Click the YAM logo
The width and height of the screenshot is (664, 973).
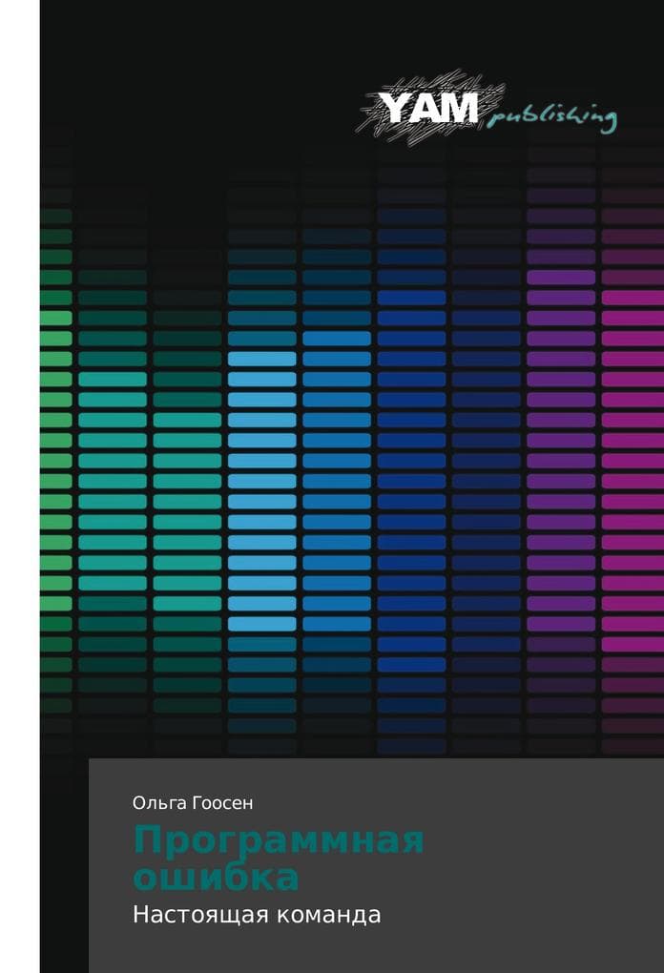click(429, 109)
